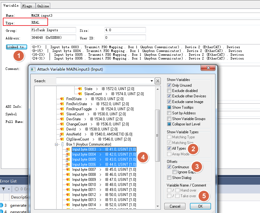Close the Attach Variable dialog window
This screenshot has height=213, width=260.
click(x=208, y=68)
